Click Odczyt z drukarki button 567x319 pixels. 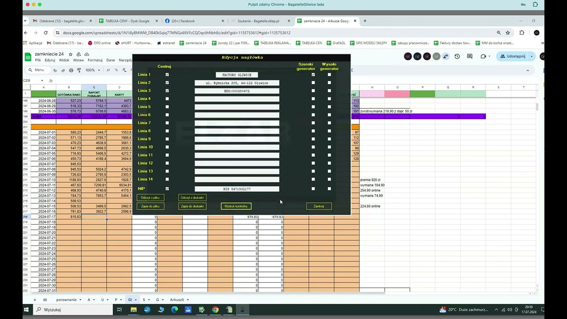pyautogui.click(x=192, y=198)
